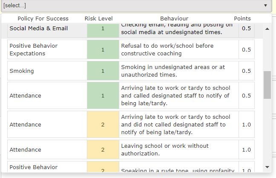Click the list scrollbar thumb
Image resolution: width=276 pixels, height=178 pixels.
(x=267, y=85)
